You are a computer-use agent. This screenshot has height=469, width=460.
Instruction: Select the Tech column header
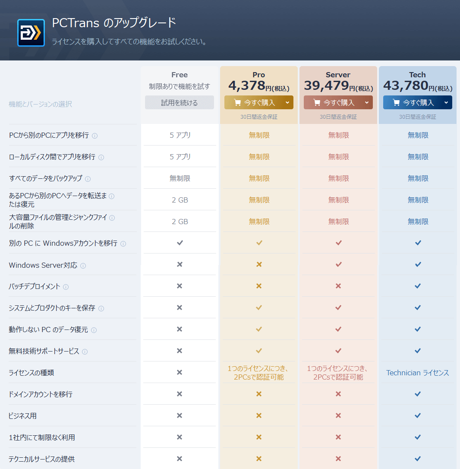point(417,75)
